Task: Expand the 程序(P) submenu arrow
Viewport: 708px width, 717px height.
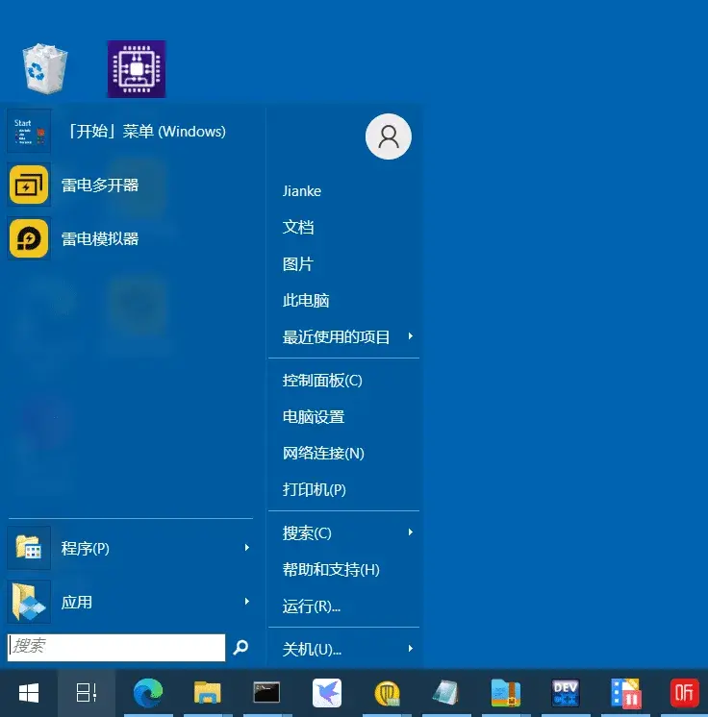Action: (246, 547)
